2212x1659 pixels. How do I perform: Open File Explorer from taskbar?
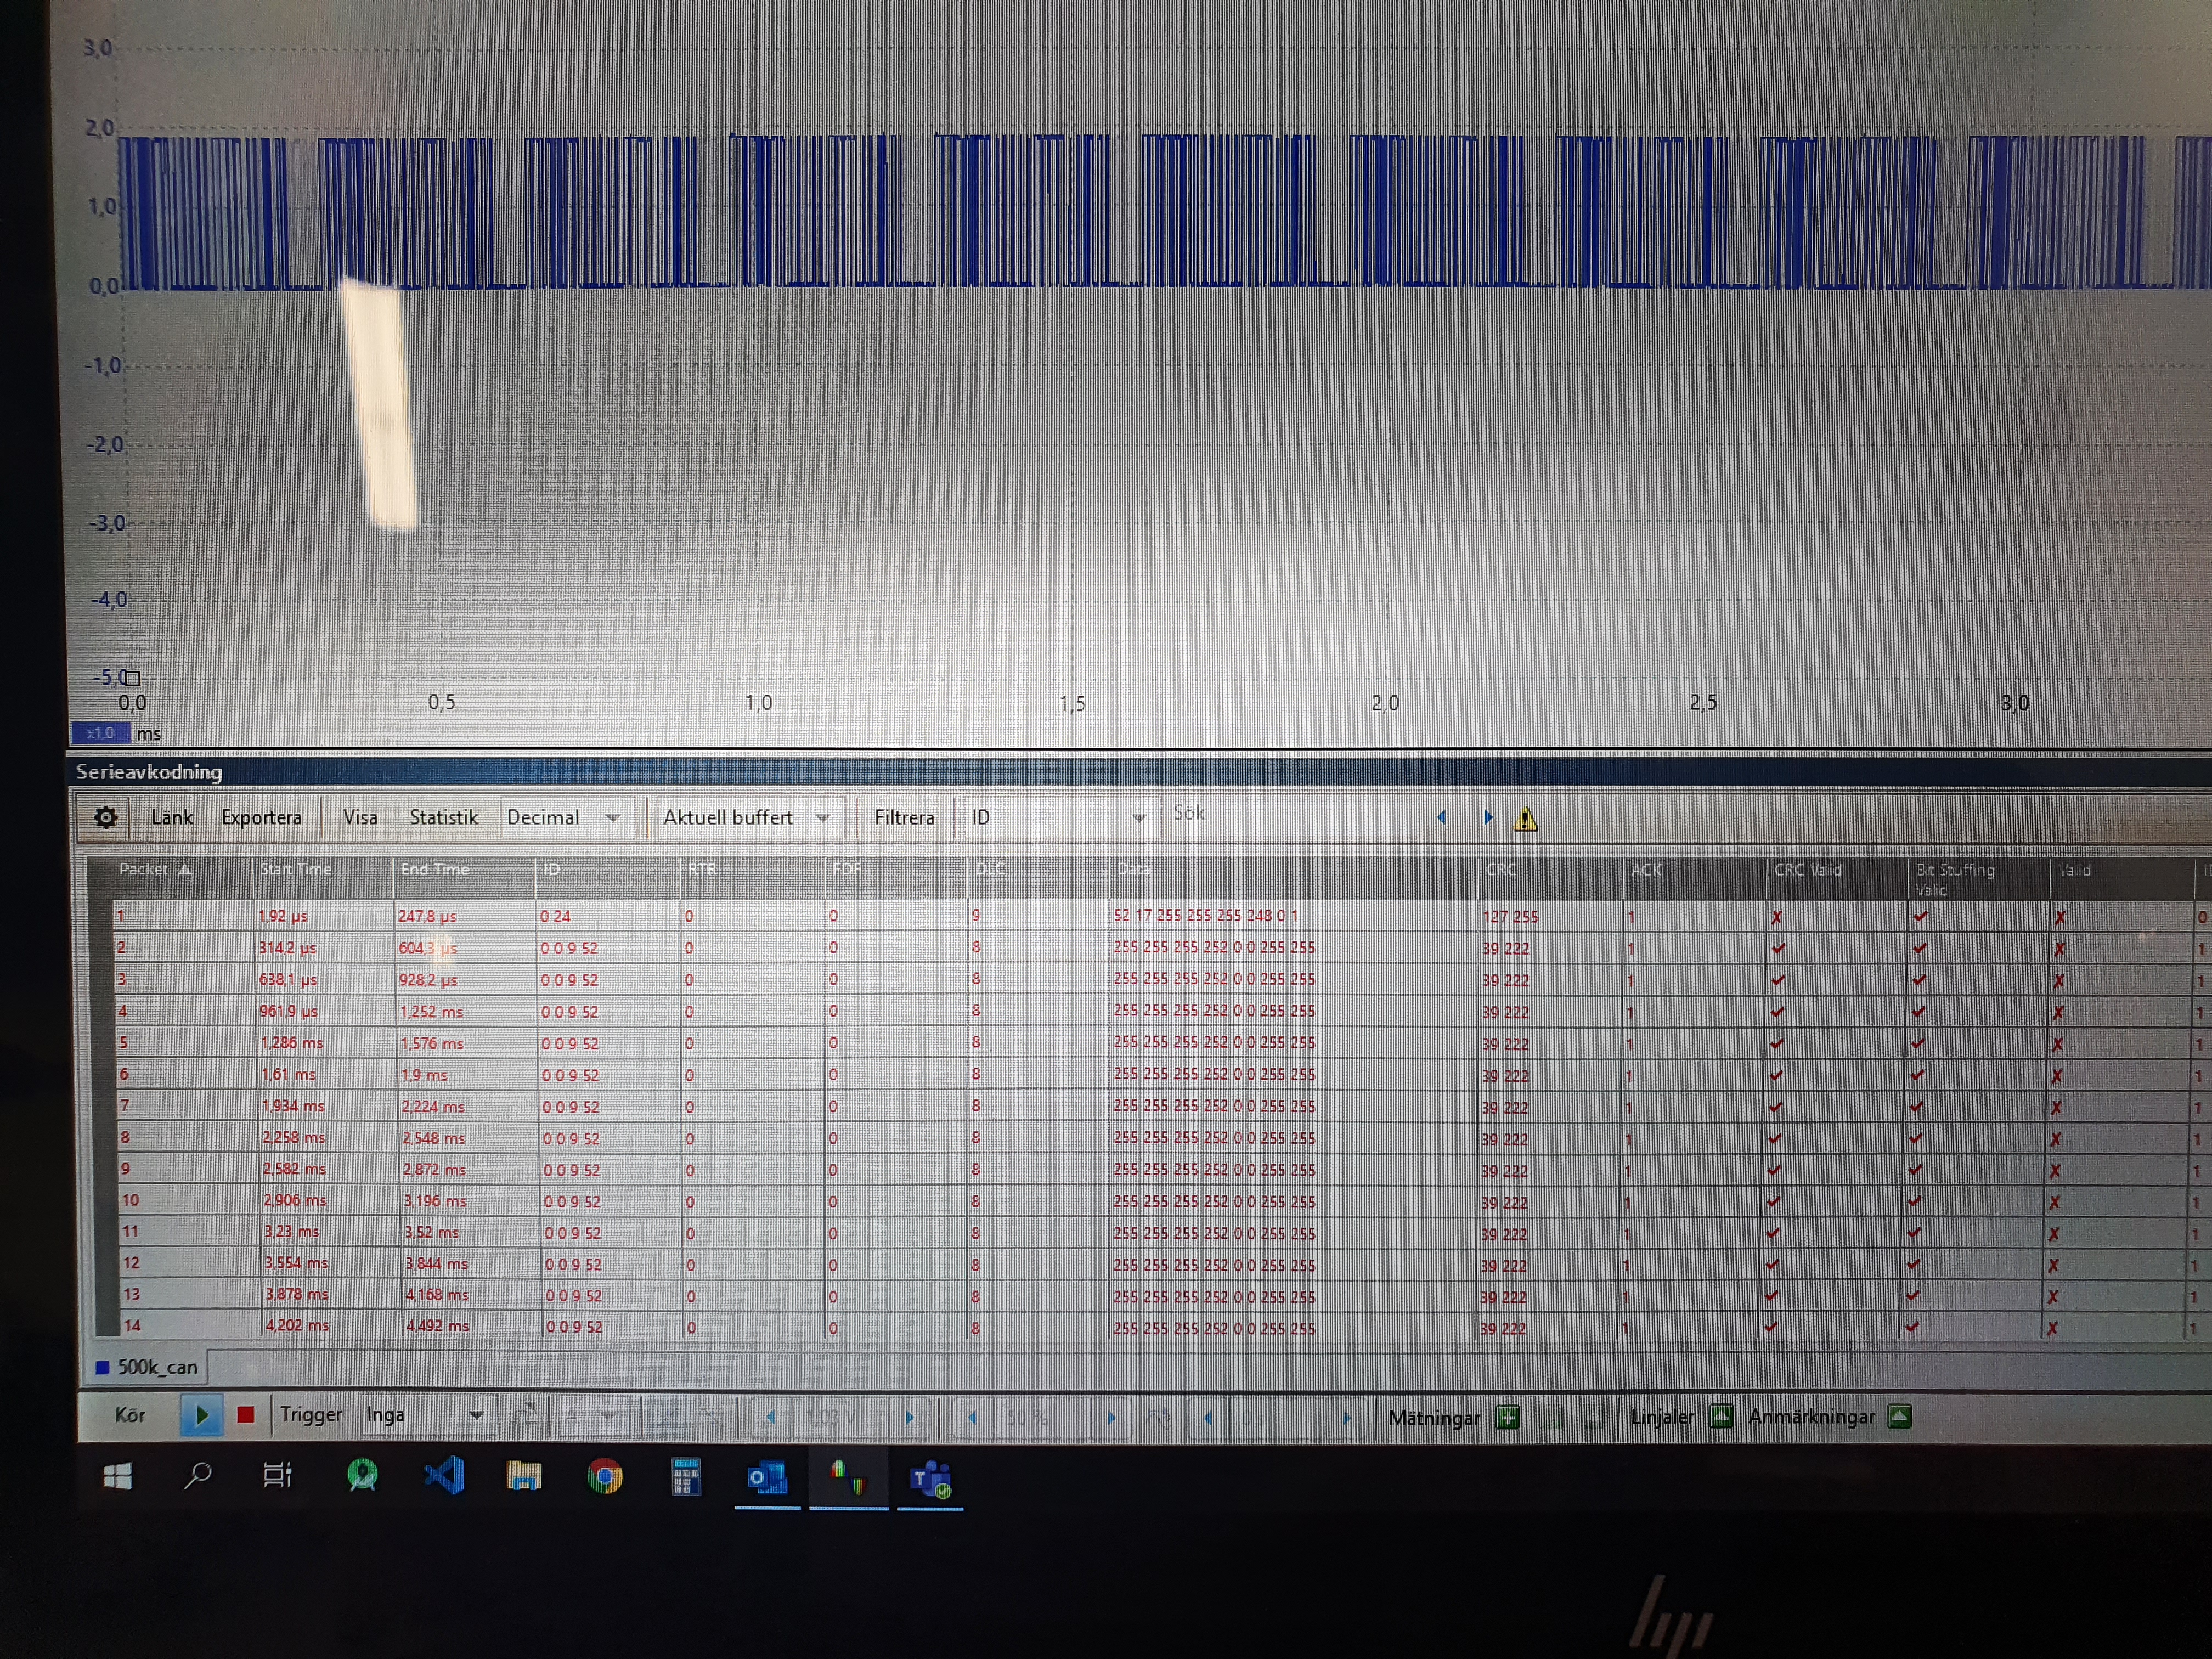tap(523, 1476)
